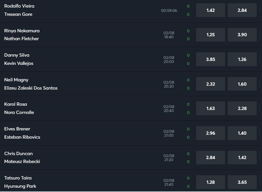
Task: Select Elves Brener odds 2.96
Action: [x=211, y=133]
